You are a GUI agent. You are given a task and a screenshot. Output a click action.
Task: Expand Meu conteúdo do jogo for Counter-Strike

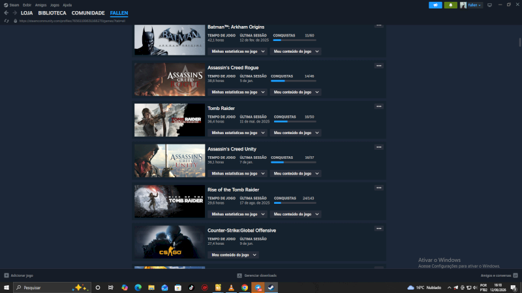coord(234,255)
